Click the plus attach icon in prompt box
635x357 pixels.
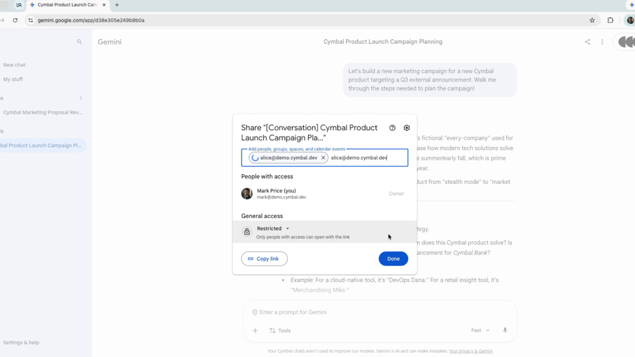[255, 331]
